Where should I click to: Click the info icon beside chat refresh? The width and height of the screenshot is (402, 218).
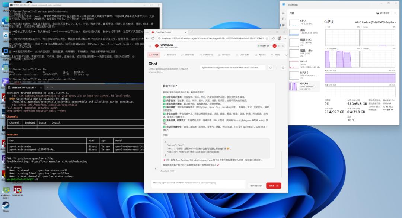click(x=283, y=68)
